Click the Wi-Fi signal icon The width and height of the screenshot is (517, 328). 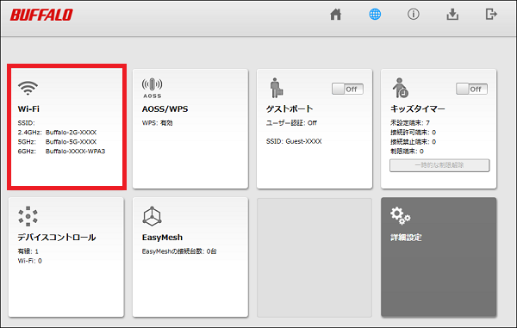[28, 88]
